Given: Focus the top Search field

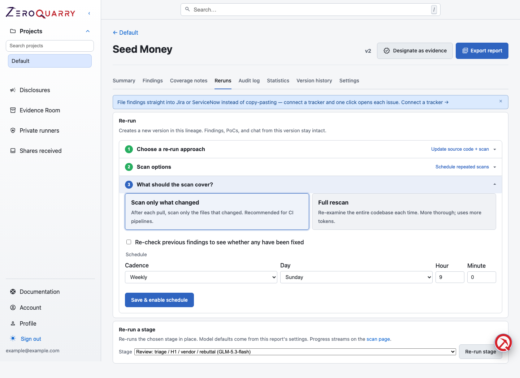Looking at the screenshot, I should (x=311, y=10).
